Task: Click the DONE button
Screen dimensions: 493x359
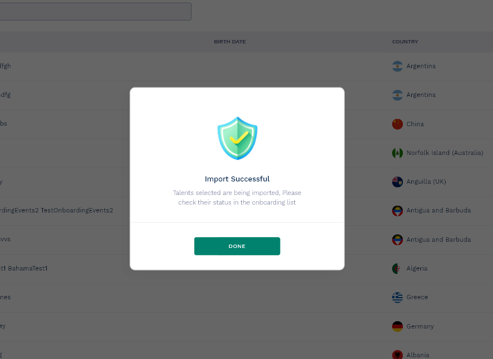Action: point(237,246)
